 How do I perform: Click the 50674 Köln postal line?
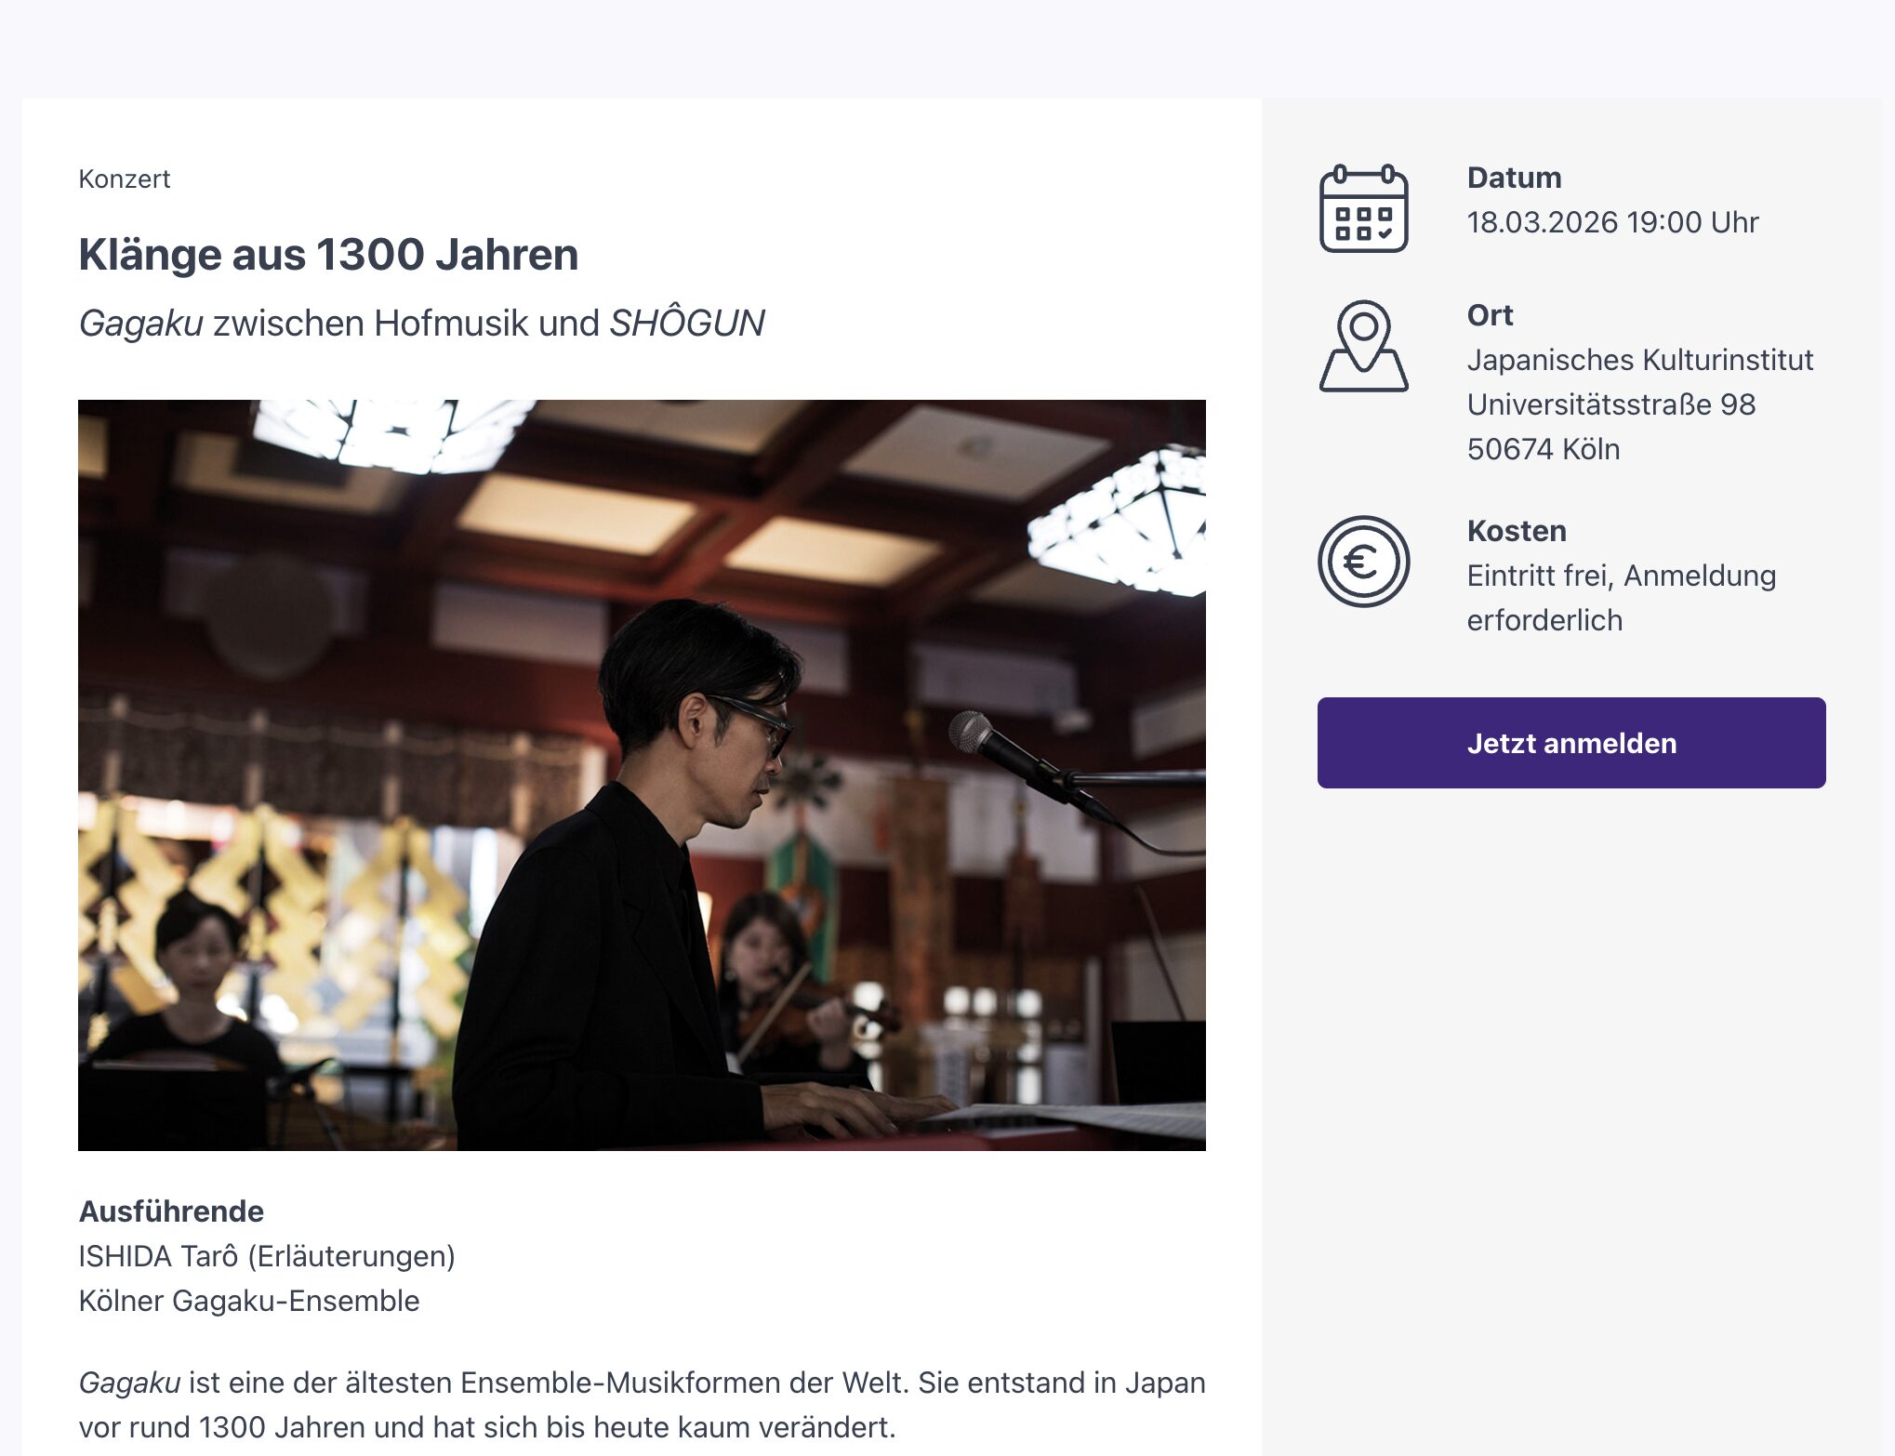coord(1543,449)
